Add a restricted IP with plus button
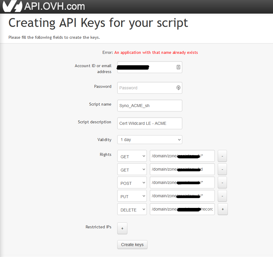Image resolution: width=273 pixels, height=257 pixels. pos(122,228)
